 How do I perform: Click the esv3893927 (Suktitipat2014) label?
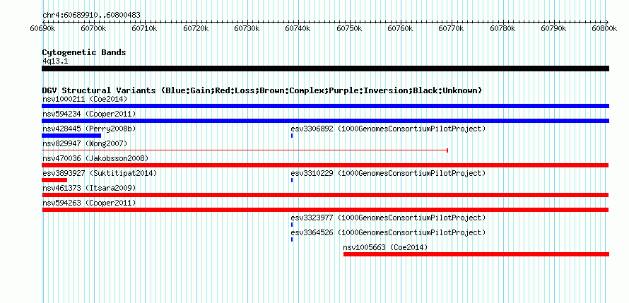click(x=100, y=173)
